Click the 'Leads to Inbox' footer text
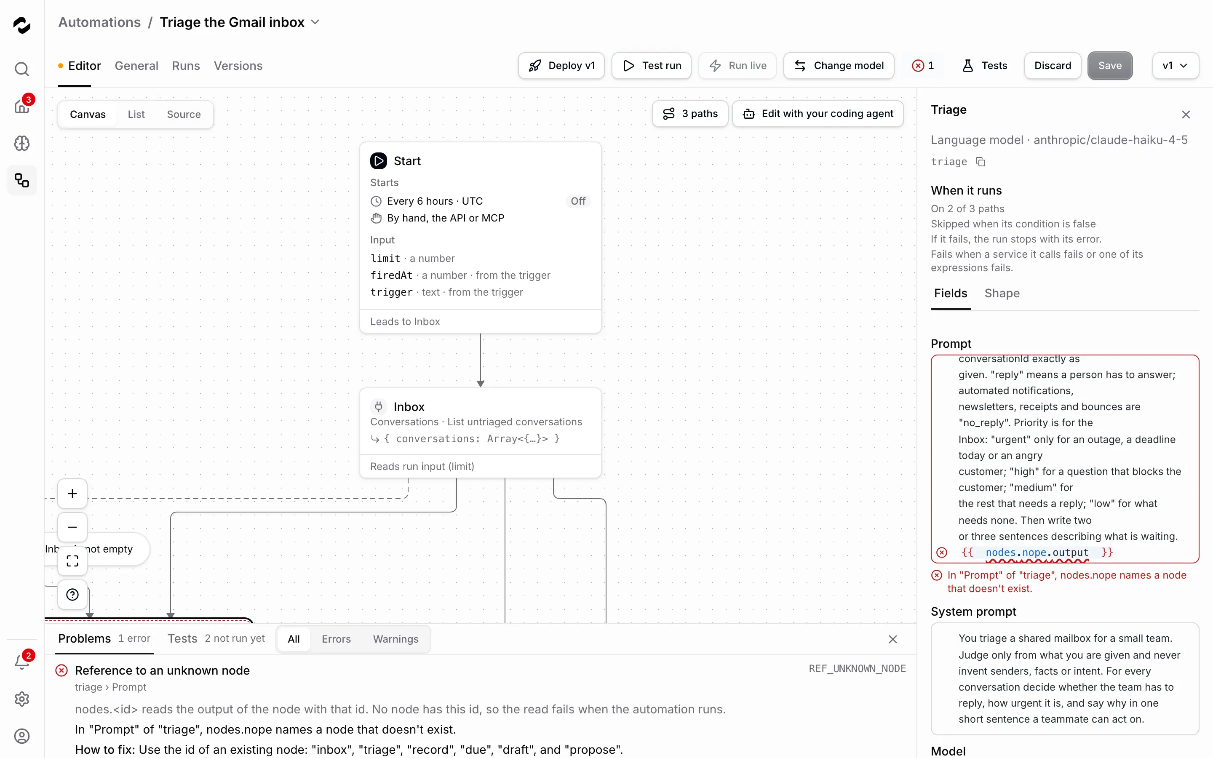Screen dimensions: 1213x758 404,322
